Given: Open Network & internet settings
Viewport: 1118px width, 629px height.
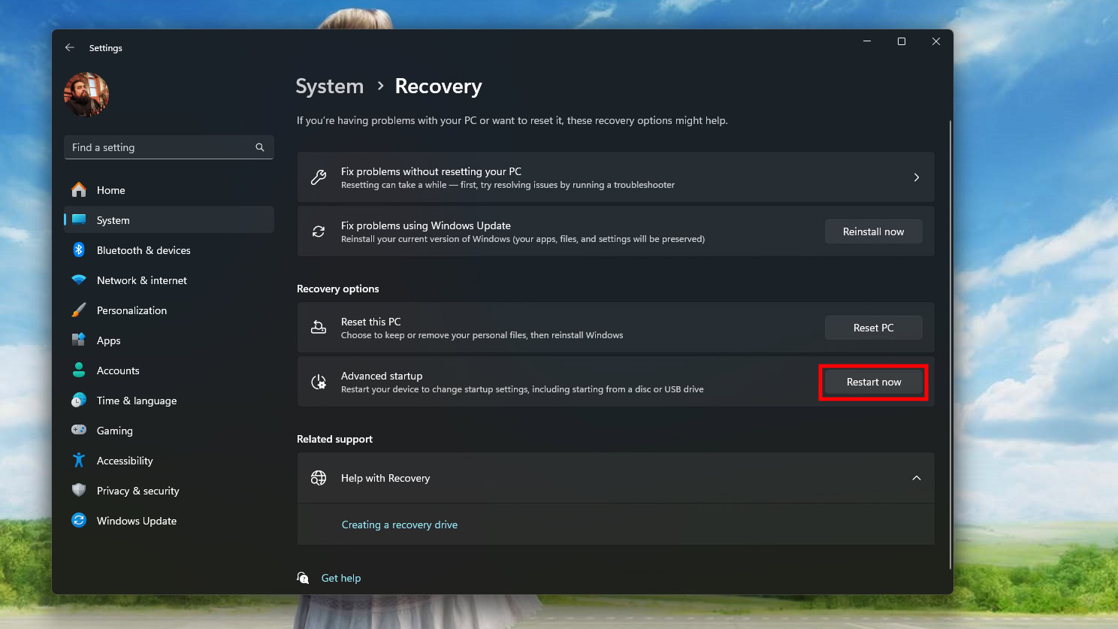Looking at the screenshot, I should pyautogui.click(x=169, y=280).
